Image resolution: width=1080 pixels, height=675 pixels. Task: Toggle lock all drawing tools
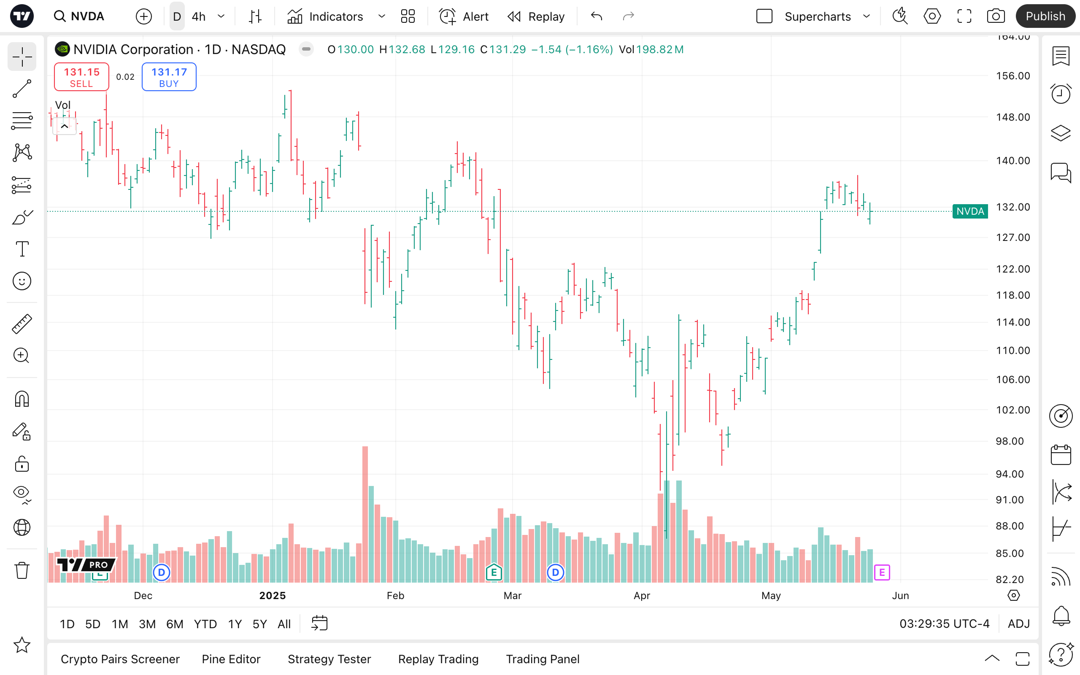[22, 464]
